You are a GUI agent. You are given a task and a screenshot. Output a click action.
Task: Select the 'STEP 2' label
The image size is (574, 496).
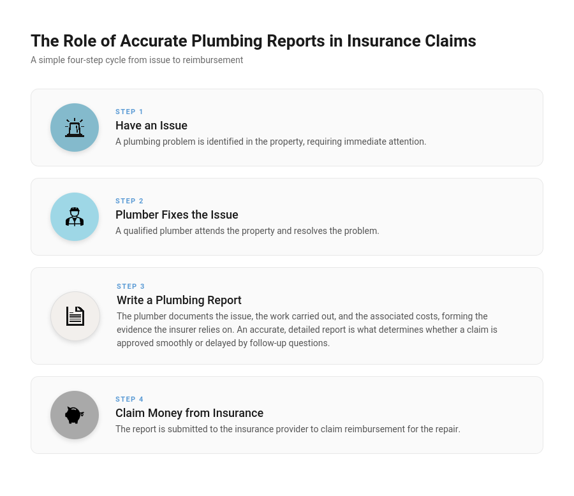(x=129, y=201)
